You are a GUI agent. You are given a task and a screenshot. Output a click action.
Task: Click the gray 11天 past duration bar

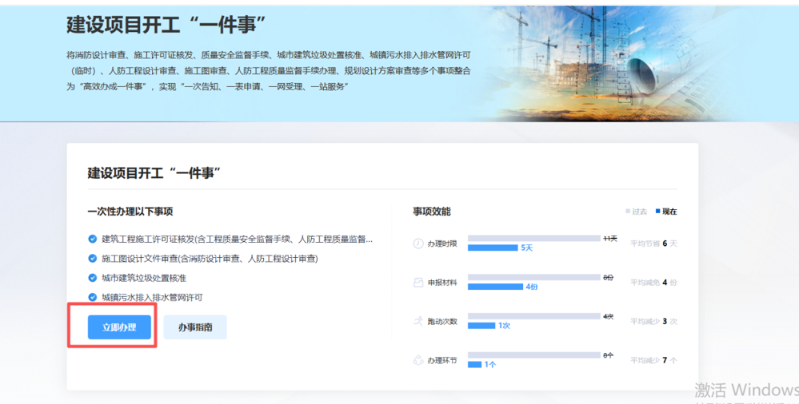533,238
